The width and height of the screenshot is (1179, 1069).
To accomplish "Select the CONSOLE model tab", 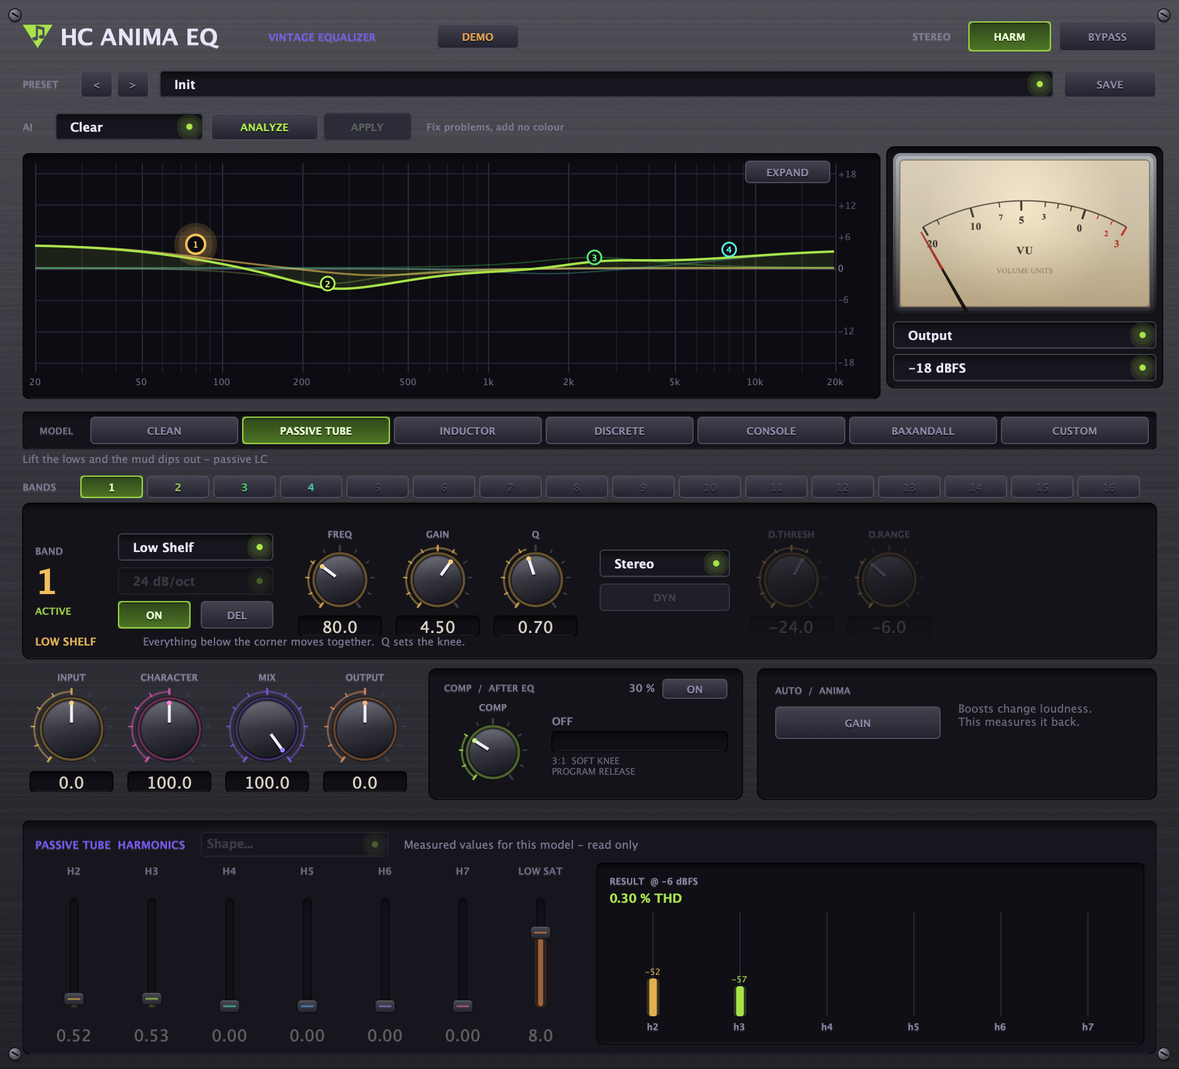I will (771, 430).
